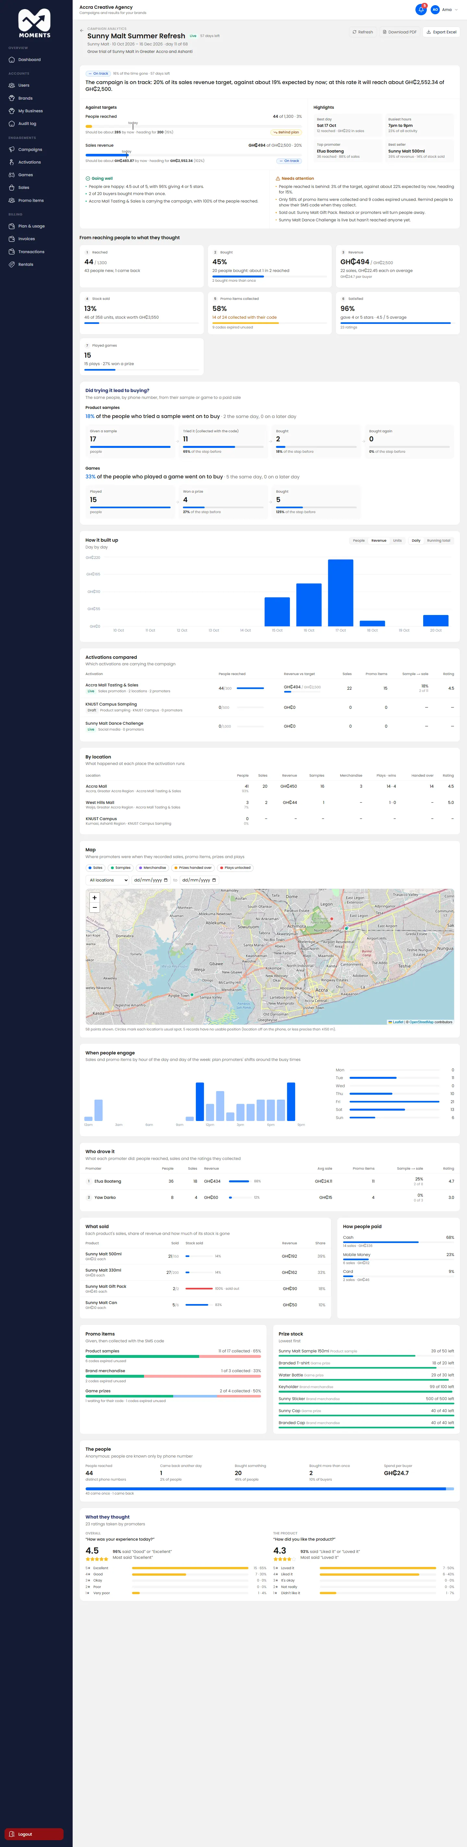Open the All locations dropdown

coord(107,880)
